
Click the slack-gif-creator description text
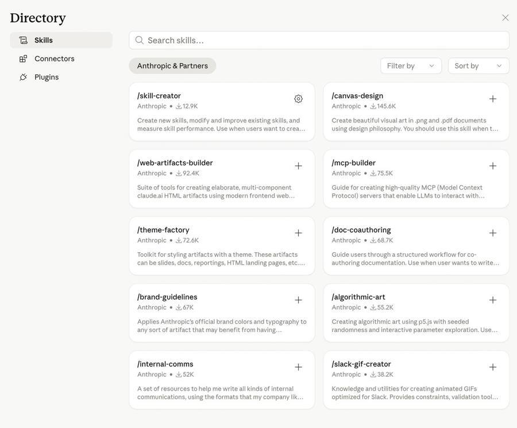(x=415, y=393)
